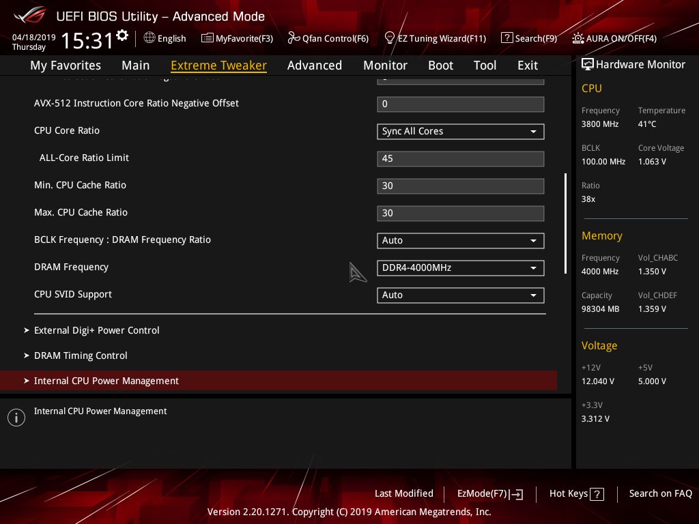This screenshot has height=524, width=699.
Task: Go to the Exit tab
Action: point(528,65)
